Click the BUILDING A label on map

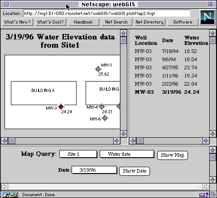pos(43,91)
